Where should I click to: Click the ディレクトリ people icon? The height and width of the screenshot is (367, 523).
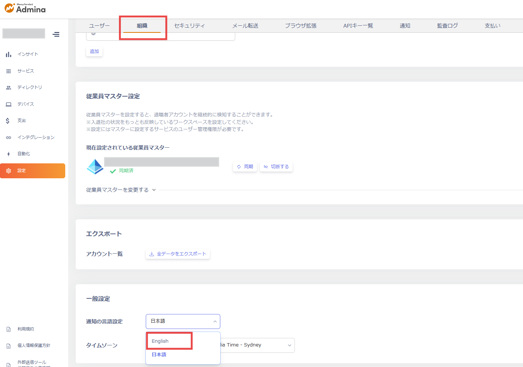(x=9, y=88)
